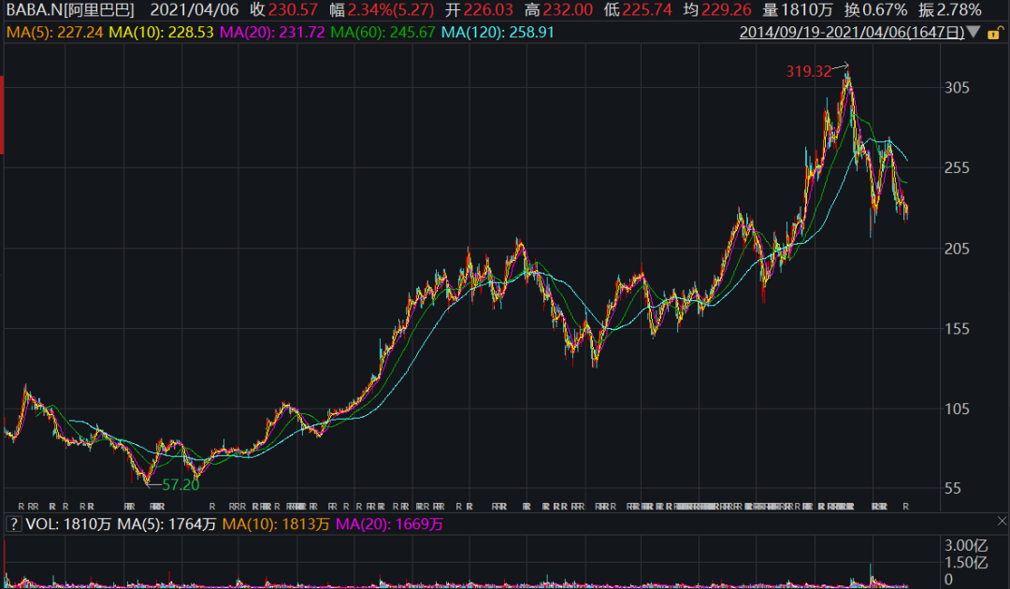Click the yellow padlock lock icon
The image size is (1010, 589).
998,33
